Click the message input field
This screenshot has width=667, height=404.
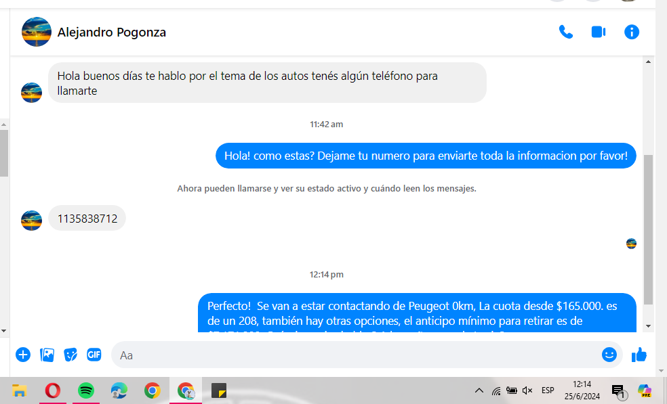pyautogui.click(x=352, y=355)
